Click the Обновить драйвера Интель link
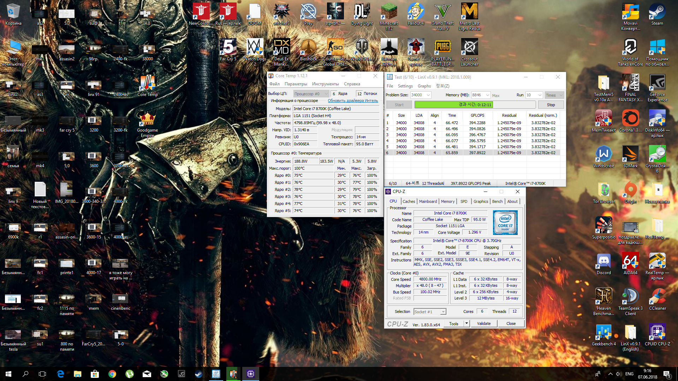Screen dimensions: 678x381 pyautogui.click(x=352, y=101)
